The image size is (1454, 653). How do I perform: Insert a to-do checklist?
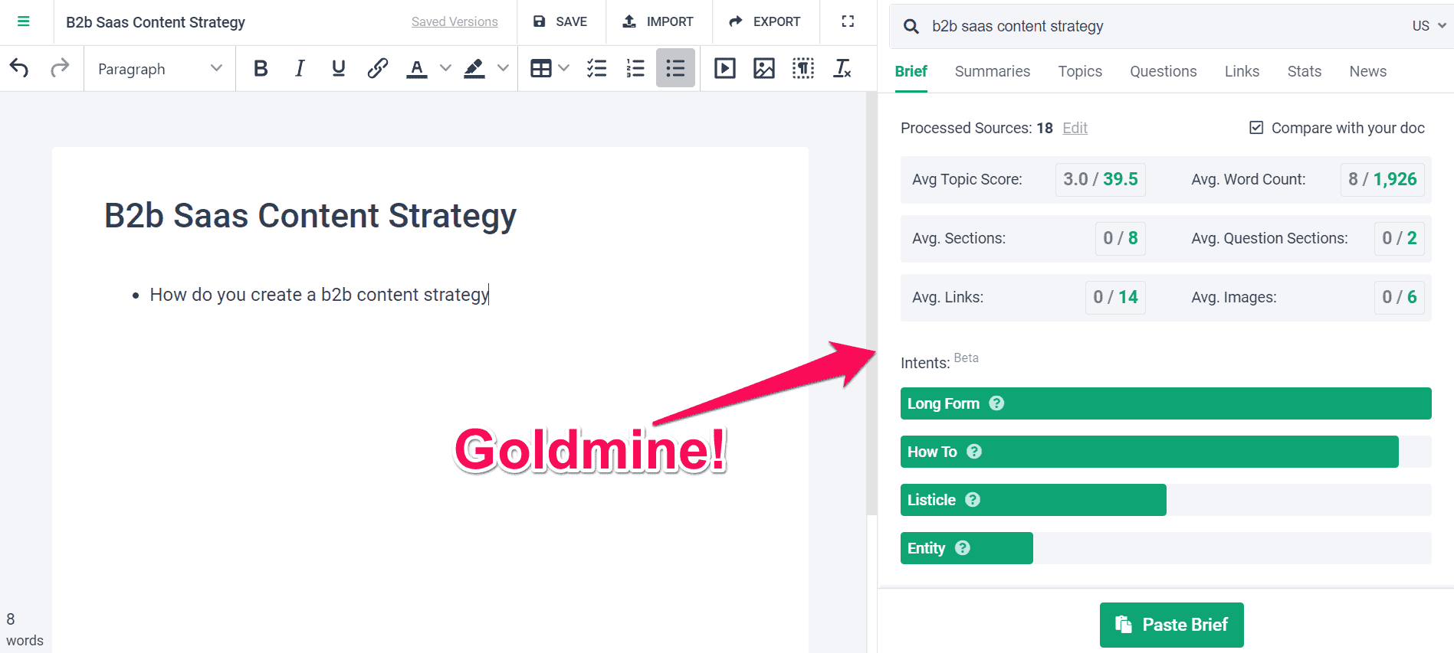point(596,69)
